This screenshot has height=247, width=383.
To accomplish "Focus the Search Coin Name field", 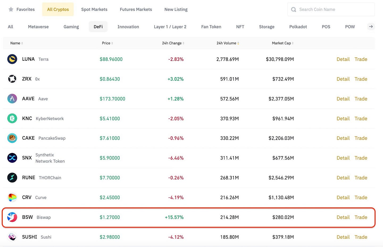I will (331, 10).
